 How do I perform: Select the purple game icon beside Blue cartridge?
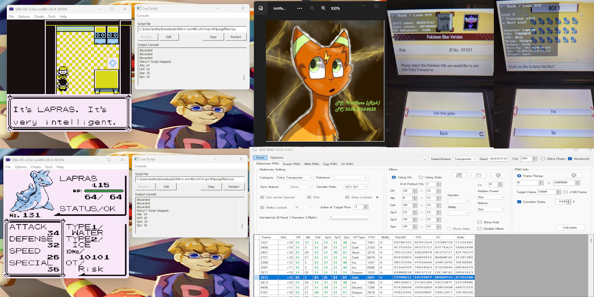click(470, 22)
